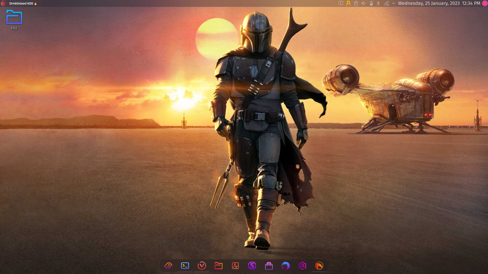The width and height of the screenshot is (488, 274).
Task: Open the FIS2 desktop folder
Action: tap(14, 20)
